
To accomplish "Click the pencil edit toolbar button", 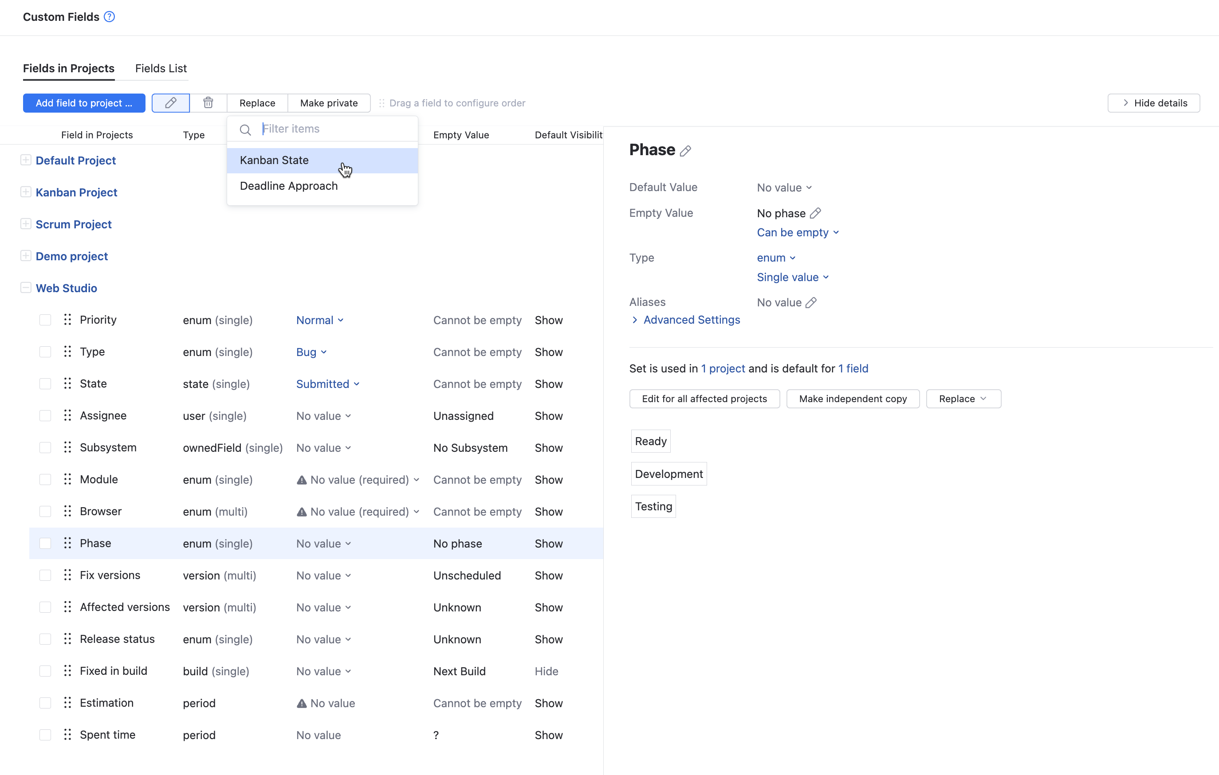I will click(171, 103).
